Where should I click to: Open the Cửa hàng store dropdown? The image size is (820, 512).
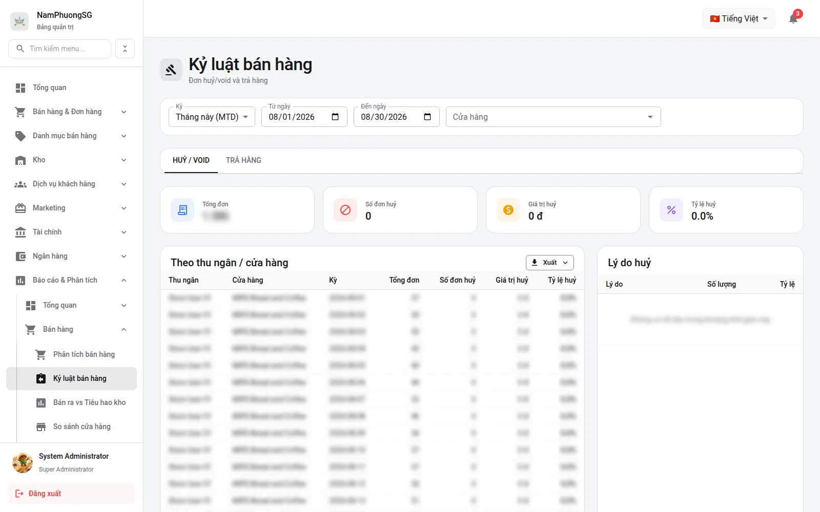click(x=553, y=117)
